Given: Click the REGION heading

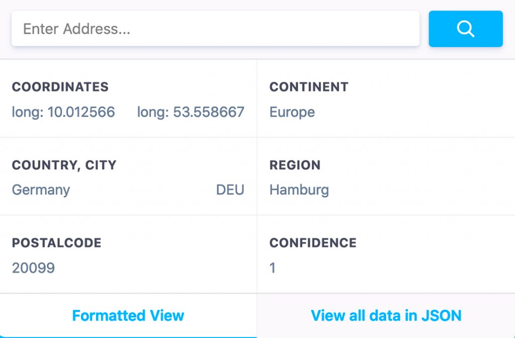Looking at the screenshot, I should click(x=295, y=165).
